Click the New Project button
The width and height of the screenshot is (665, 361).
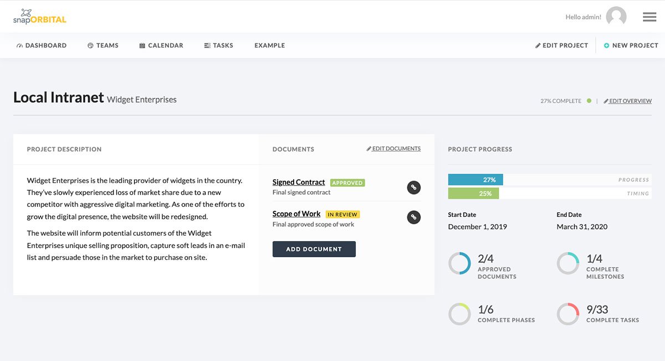pos(631,45)
